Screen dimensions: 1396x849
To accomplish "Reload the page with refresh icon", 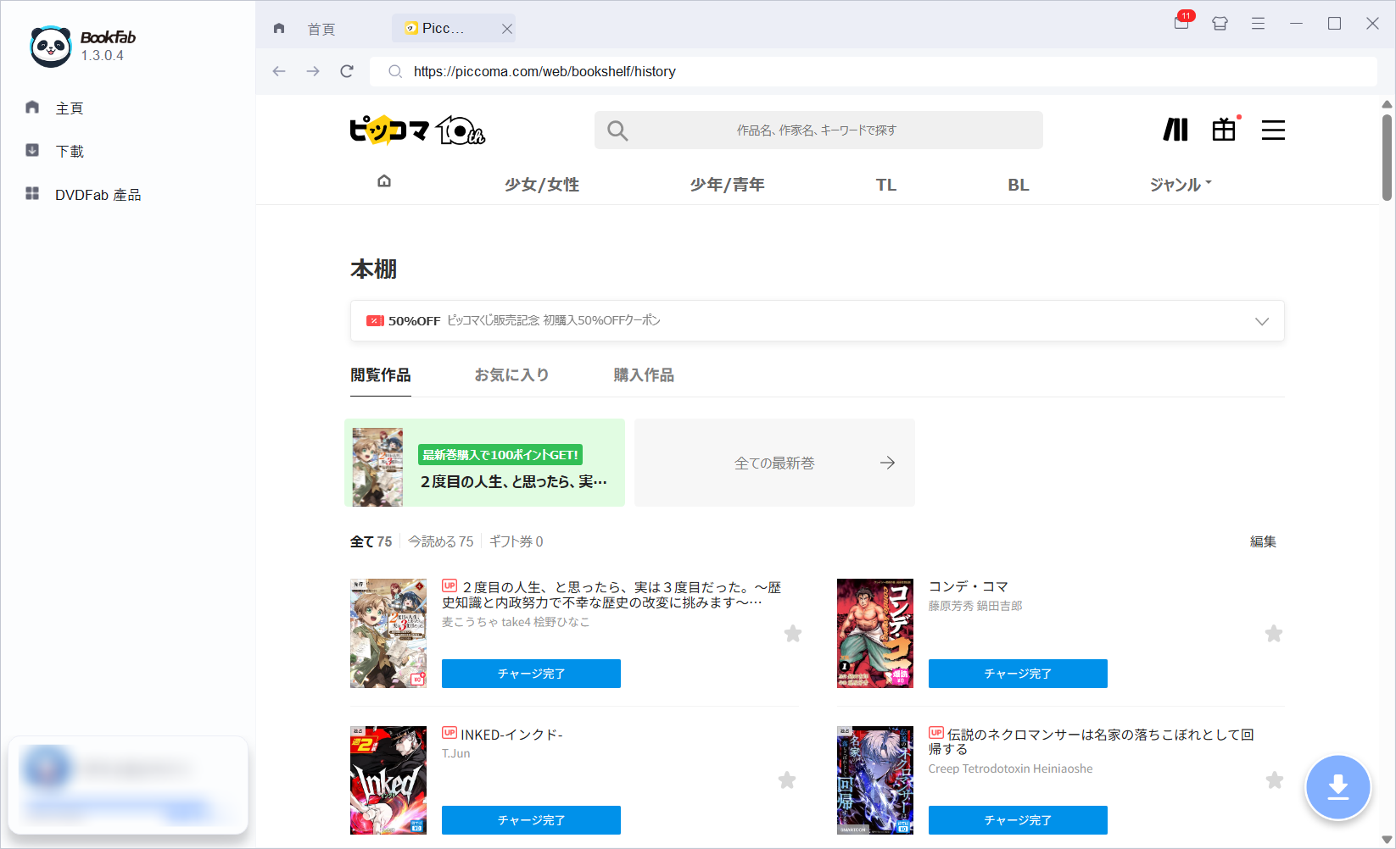I will (347, 71).
